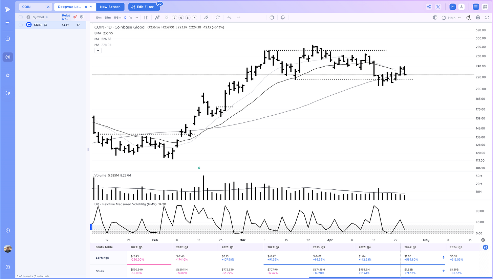Select the list with grid layout icon
The width and height of the screenshot is (493, 279).
click(x=485, y=7)
